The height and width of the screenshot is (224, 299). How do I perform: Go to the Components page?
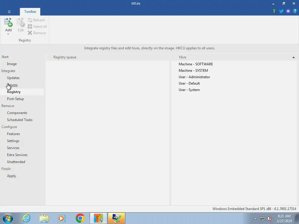pyautogui.click(x=17, y=113)
